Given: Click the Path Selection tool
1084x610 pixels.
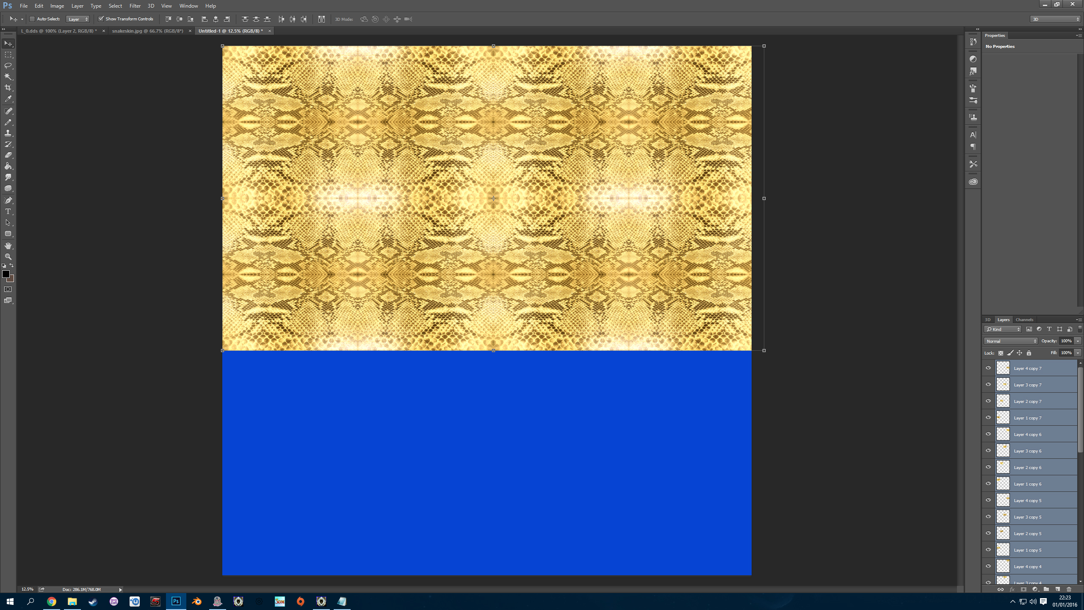Looking at the screenshot, I should (8, 222).
